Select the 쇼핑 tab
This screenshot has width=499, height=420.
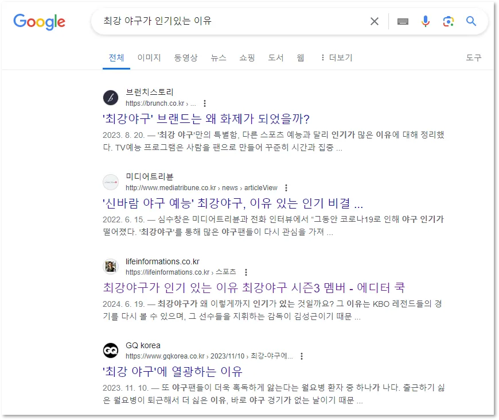pyautogui.click(x=247, y=57)
